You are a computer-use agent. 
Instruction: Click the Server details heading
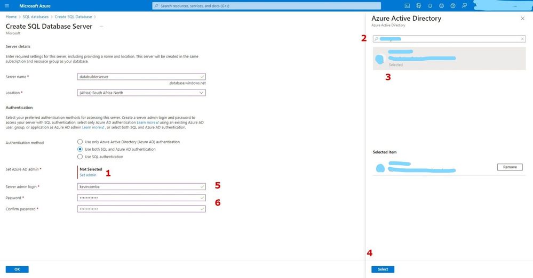(x=18, y=46)
